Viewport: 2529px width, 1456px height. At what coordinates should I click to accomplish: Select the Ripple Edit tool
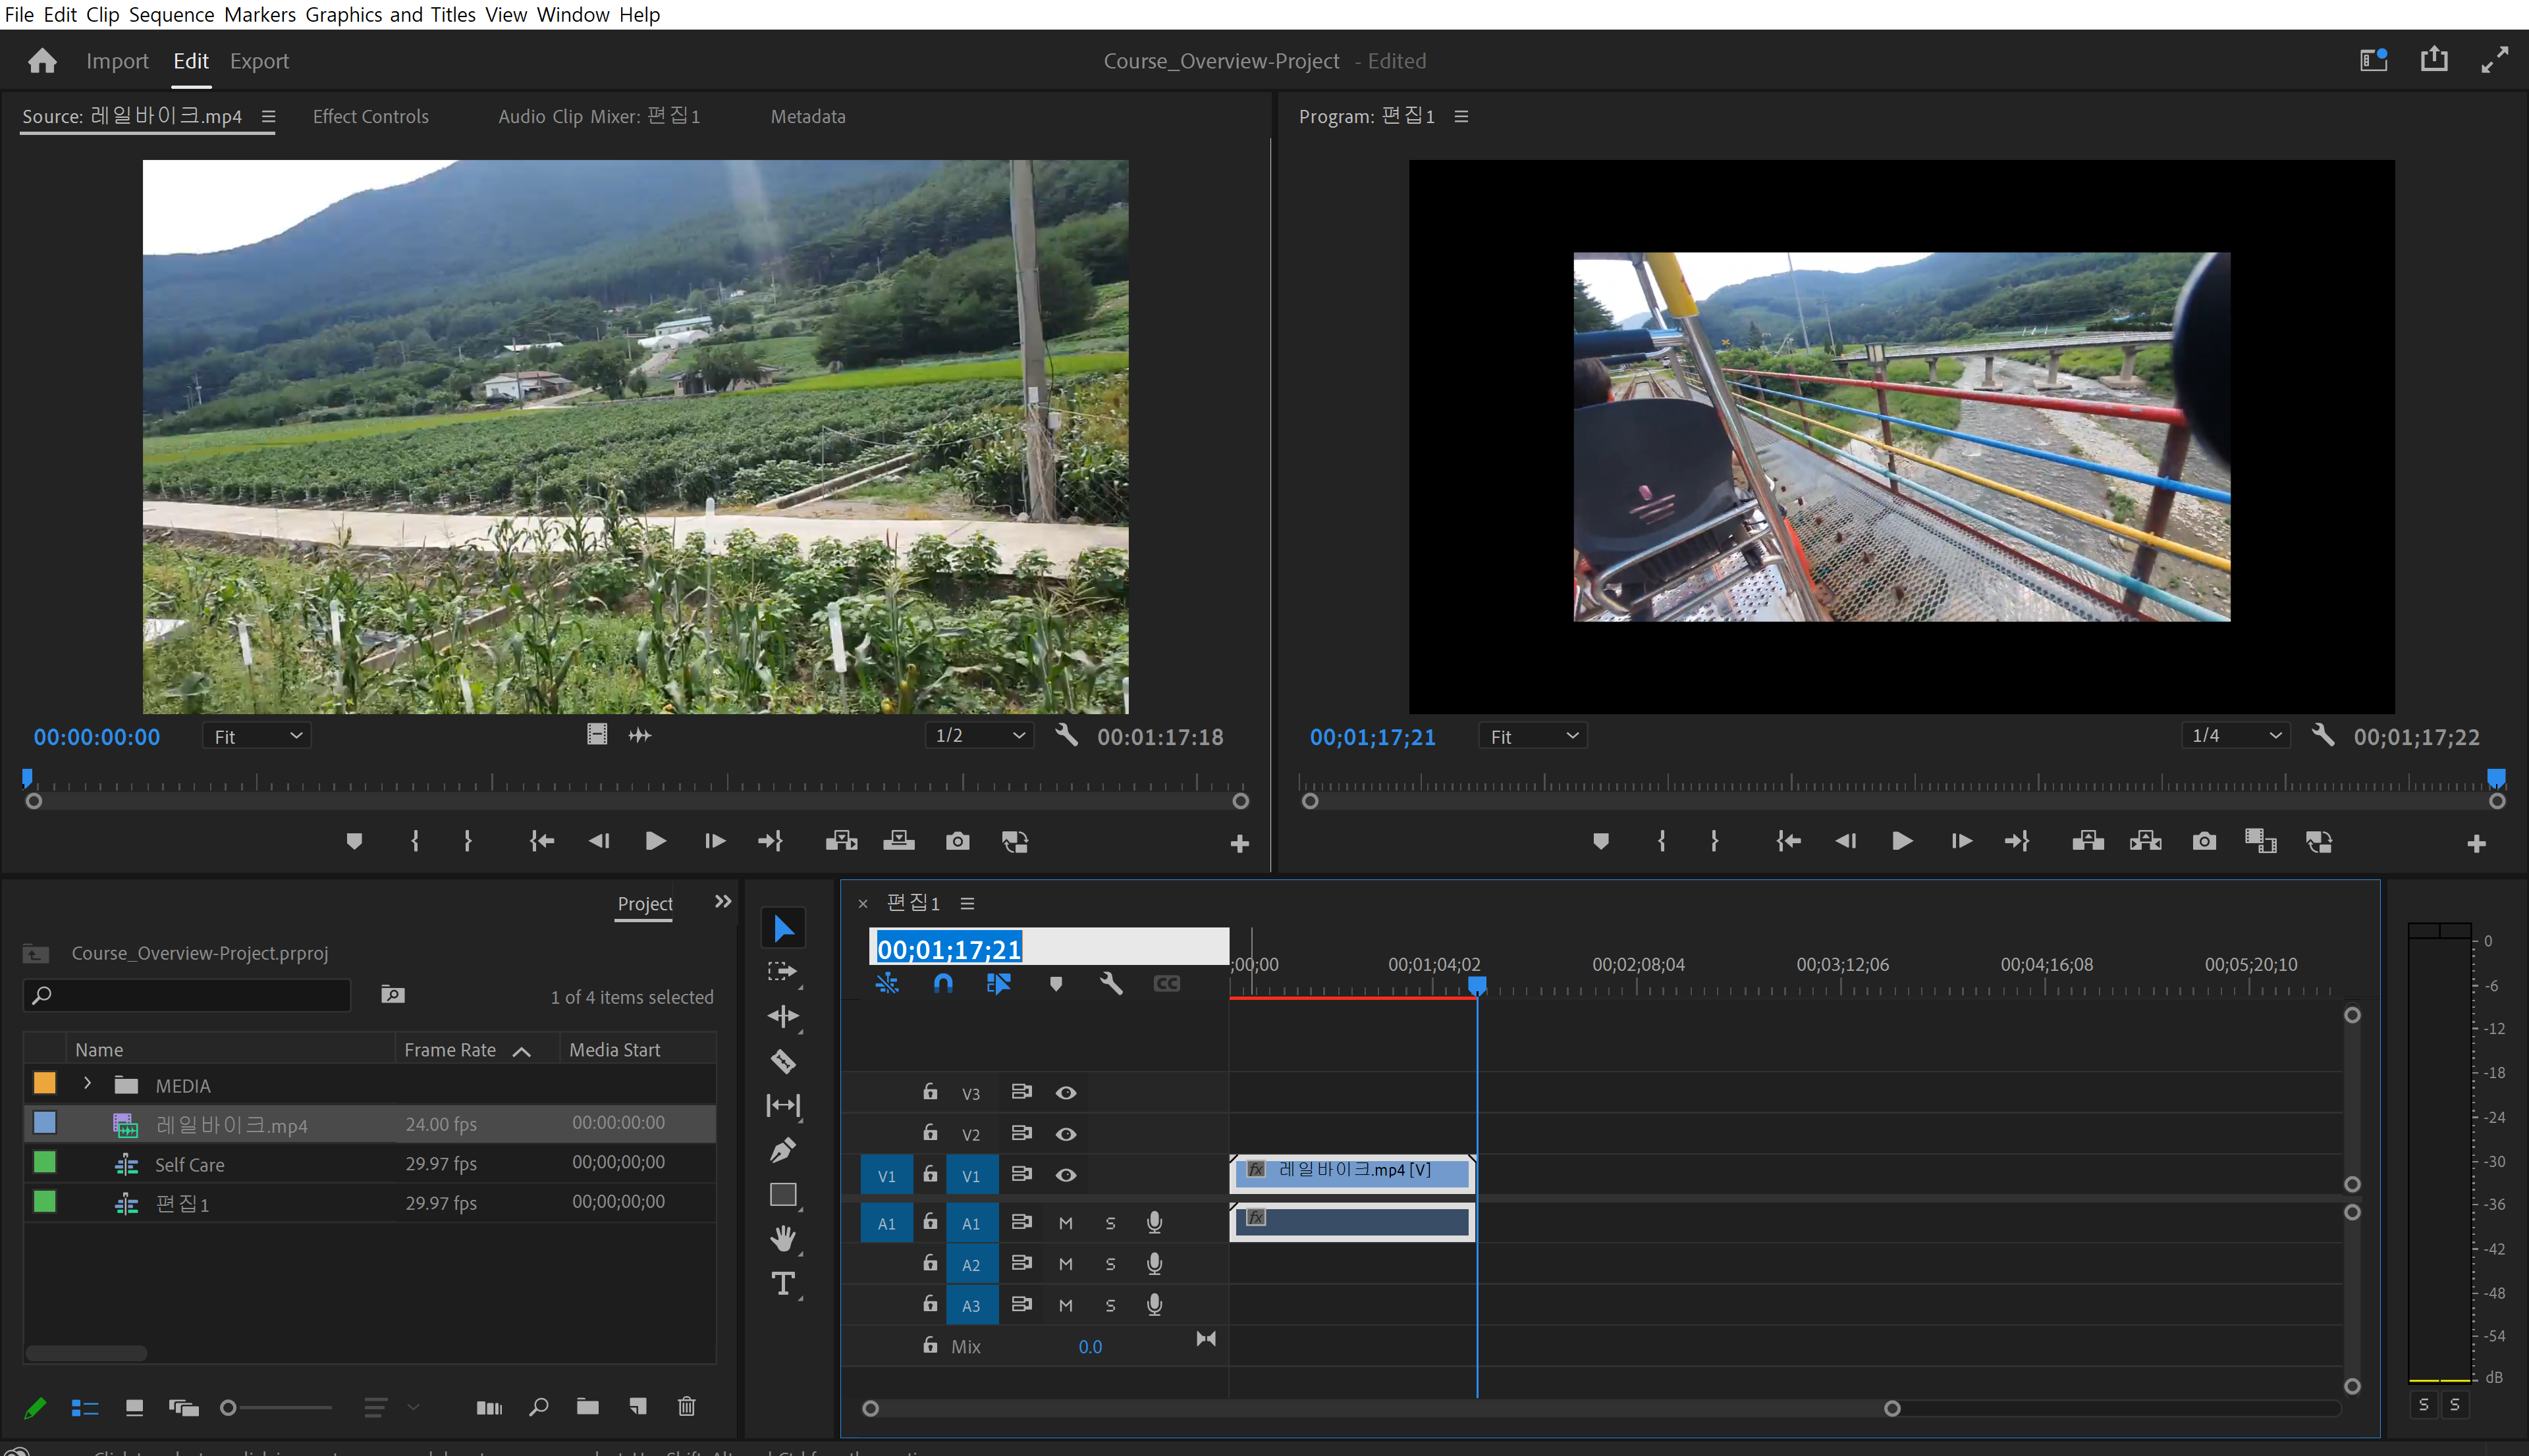tap(783, 1017)
